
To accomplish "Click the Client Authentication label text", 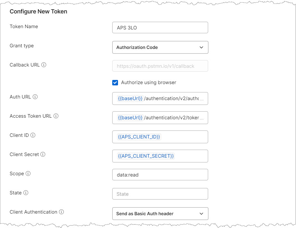I will [x=33, y=212].
